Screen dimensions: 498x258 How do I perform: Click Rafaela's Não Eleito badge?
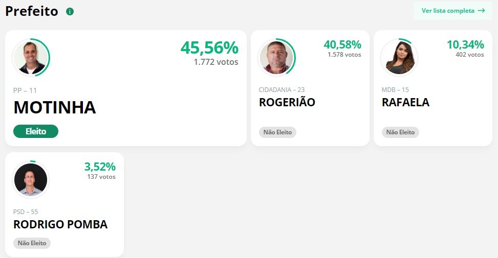tap(400, 132)
